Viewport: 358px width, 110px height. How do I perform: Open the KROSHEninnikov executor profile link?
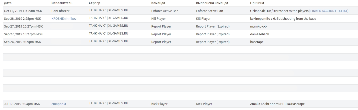tap(64, 19)
